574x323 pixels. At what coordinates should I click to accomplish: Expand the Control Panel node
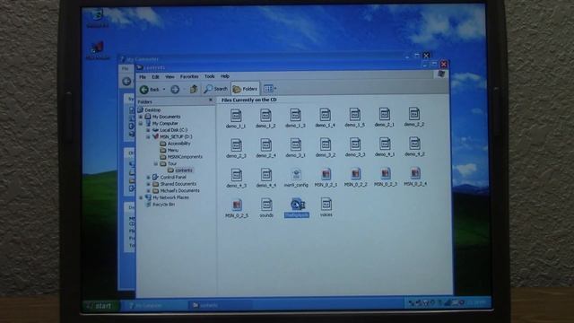click(x=148, y=178)
